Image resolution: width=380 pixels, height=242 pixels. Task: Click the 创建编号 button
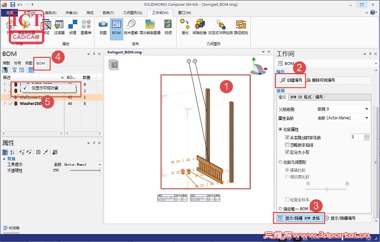(x=291, y=80)
